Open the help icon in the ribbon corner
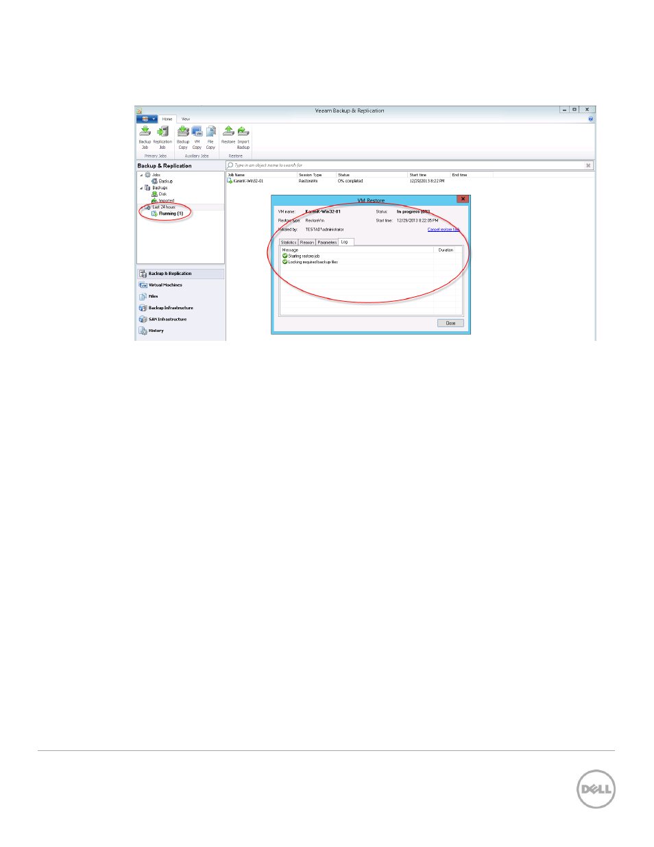 click(591, 119)
